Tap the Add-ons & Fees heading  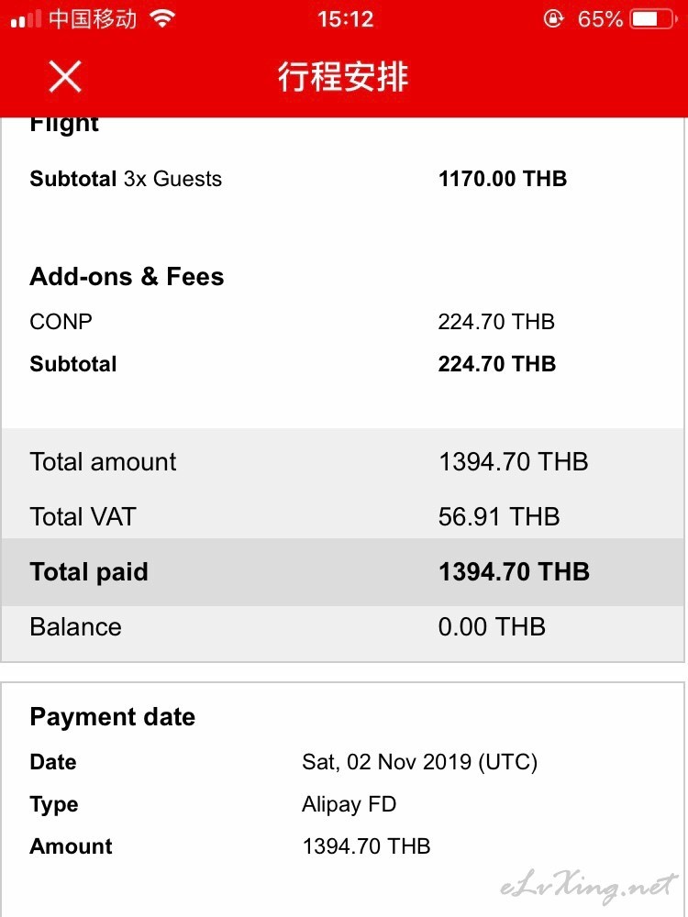[x=127, y=277]
